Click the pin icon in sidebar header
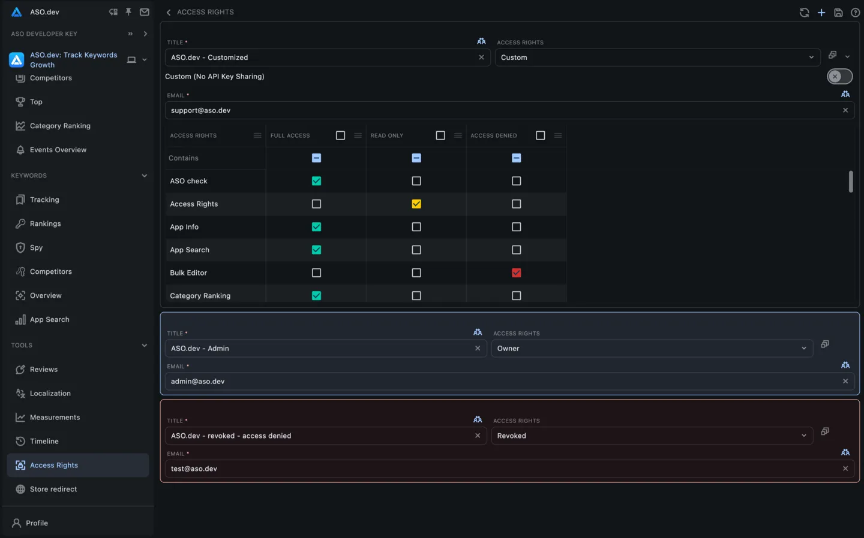 [x=128, y=12]
